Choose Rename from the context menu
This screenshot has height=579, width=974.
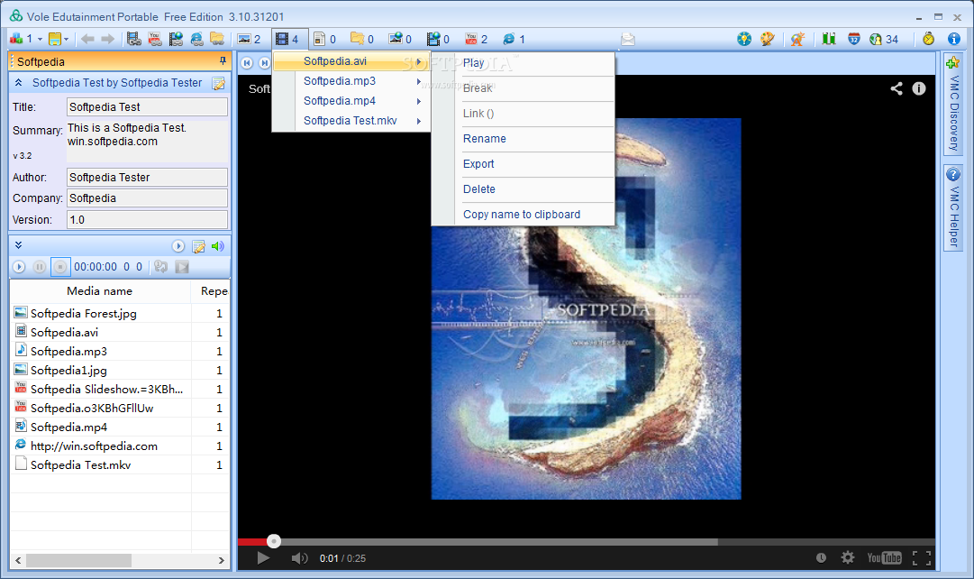point(523,139)
